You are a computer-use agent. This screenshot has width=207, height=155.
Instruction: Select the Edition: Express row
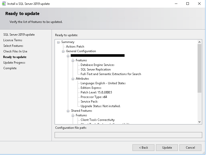click(91, 88)
